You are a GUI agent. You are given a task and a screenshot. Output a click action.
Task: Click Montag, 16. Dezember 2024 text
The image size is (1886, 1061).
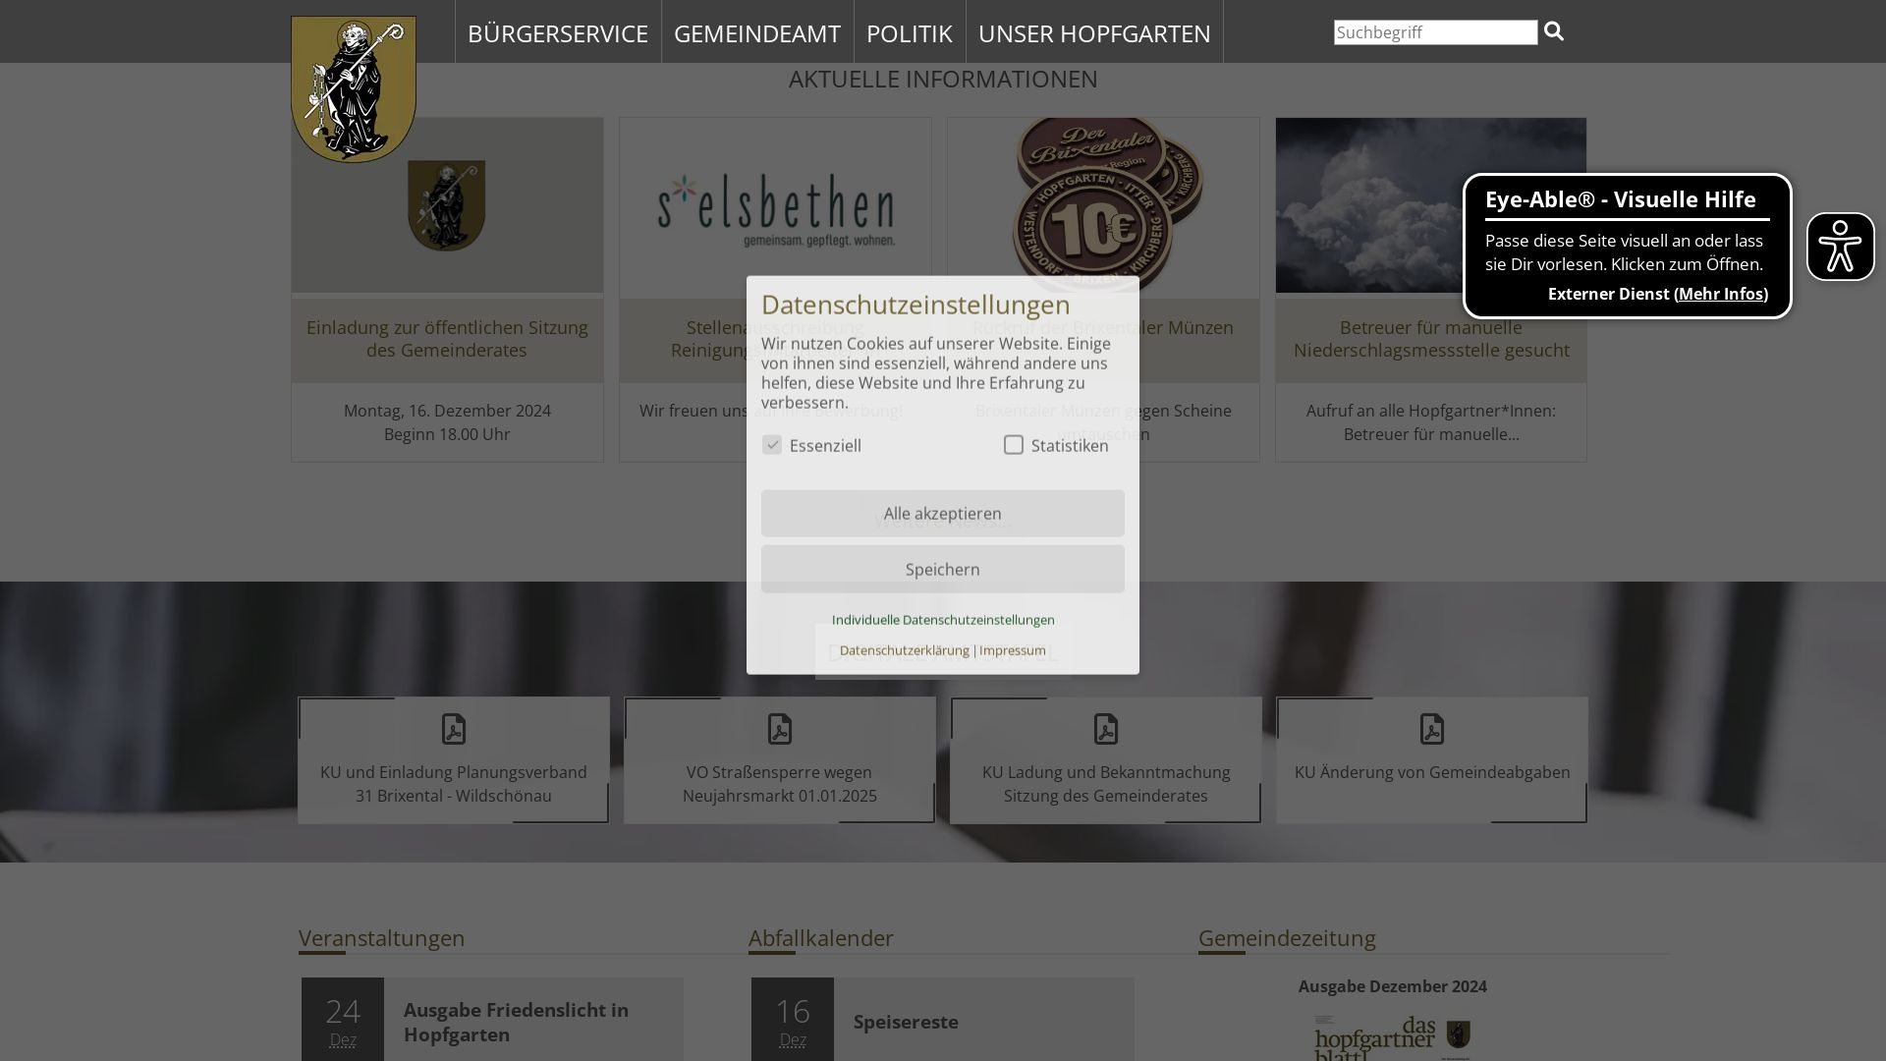click(447, 411)
